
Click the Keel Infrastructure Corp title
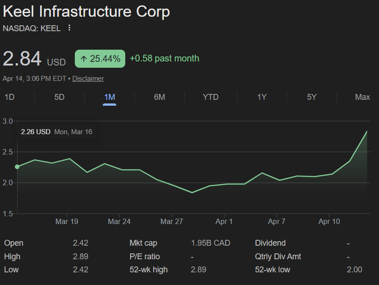[86, 12]
